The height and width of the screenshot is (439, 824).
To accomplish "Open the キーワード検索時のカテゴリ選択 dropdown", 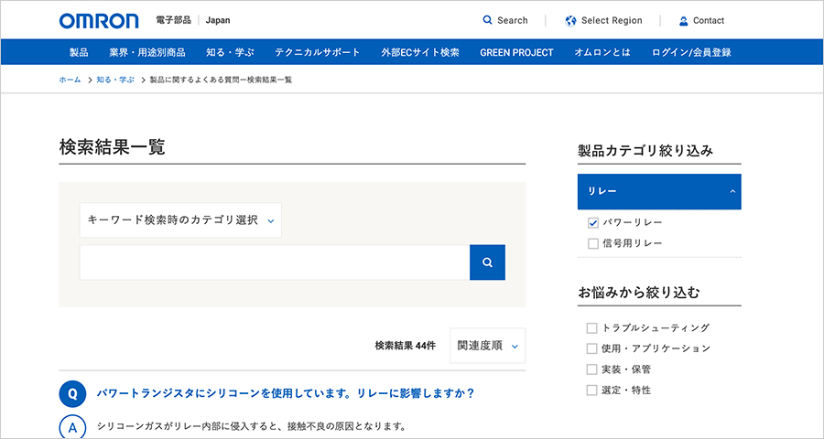I will (180, 220).
